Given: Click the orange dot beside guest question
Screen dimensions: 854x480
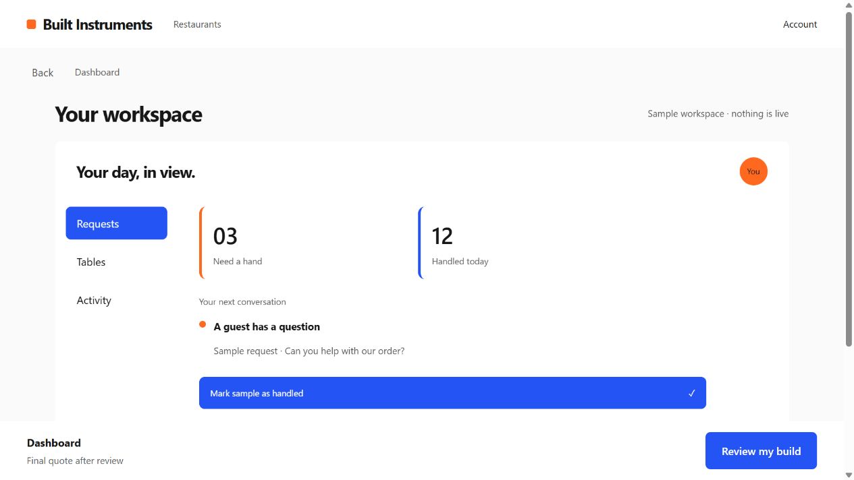Looking at the screenshot, I should tap(203, 325).
